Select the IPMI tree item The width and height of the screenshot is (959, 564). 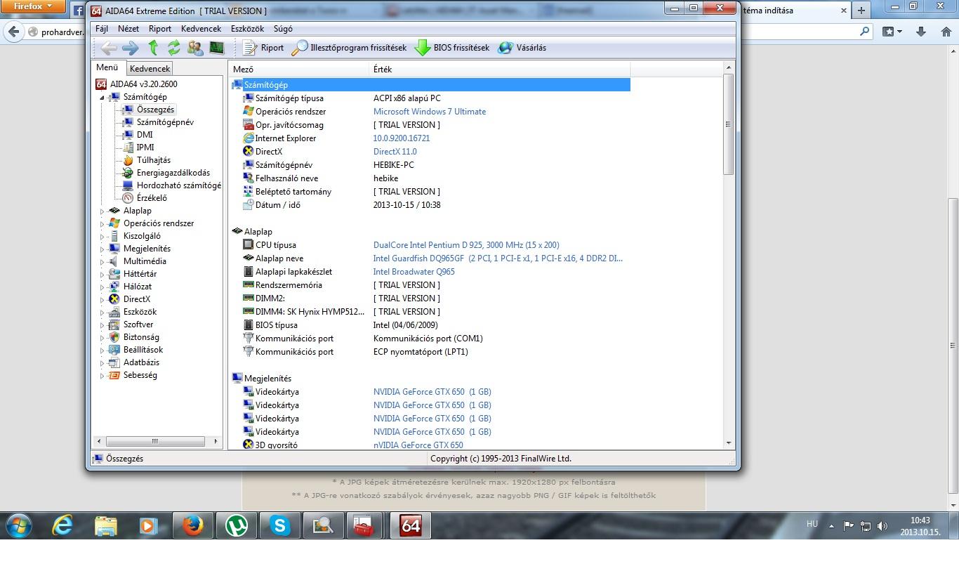point(145,147)
